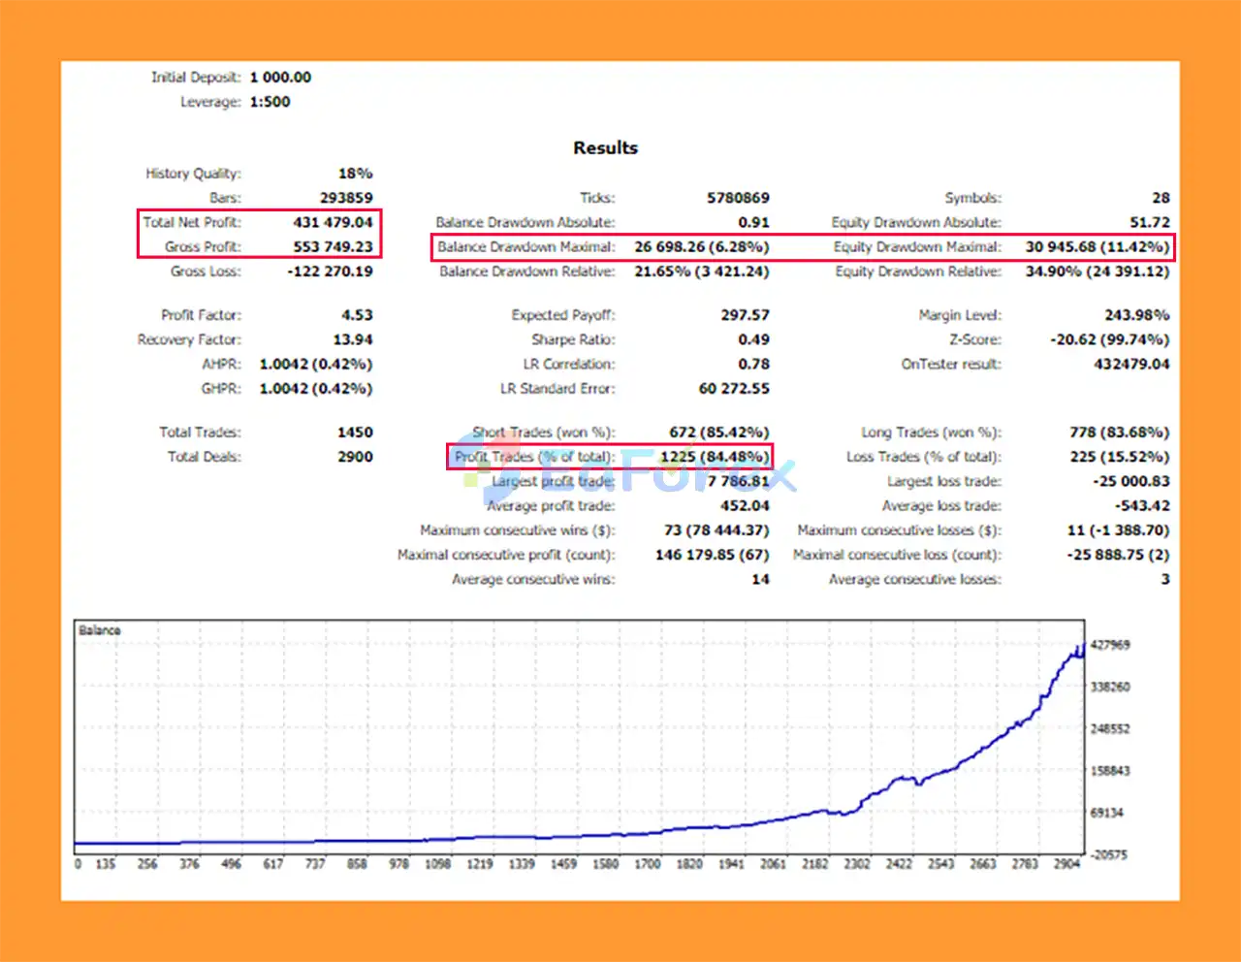Click the OnTester result value 432479.04
1241x962 pixels.
click(1131, 365)
